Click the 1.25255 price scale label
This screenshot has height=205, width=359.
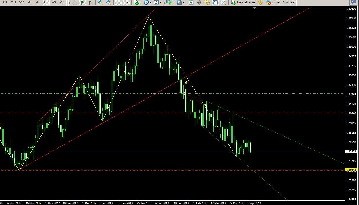(x=351, y=190)
